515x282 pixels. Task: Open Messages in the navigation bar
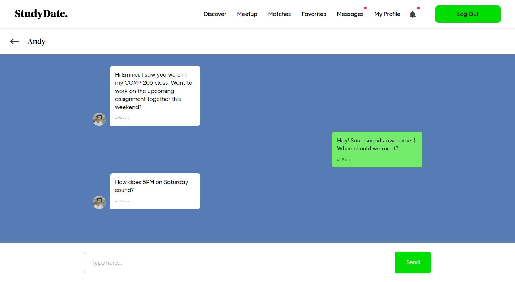(350, 14)
